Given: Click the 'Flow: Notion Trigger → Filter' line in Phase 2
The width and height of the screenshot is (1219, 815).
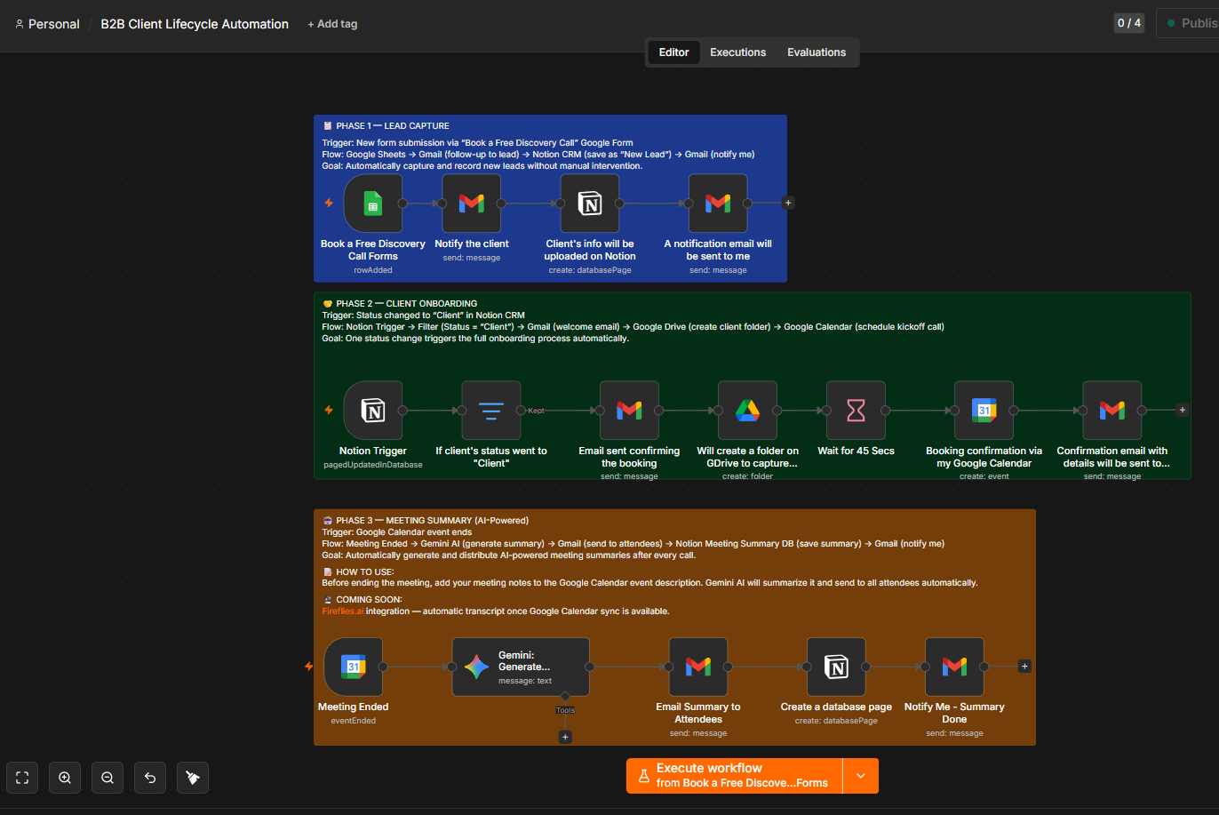Looking at the screenshot, I should (633, 327).
